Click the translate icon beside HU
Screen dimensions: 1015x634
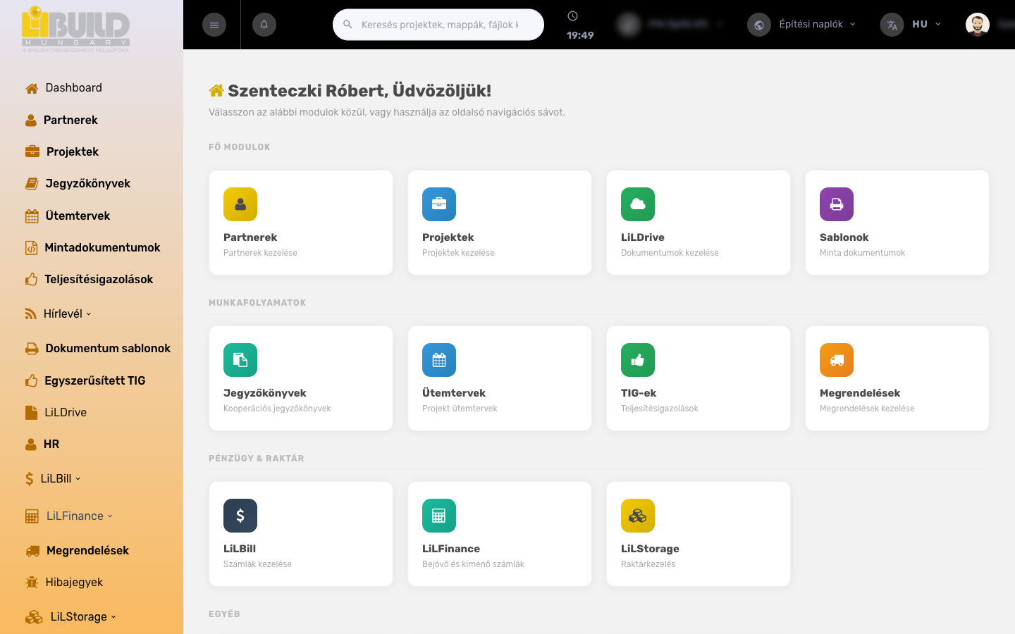892,25
